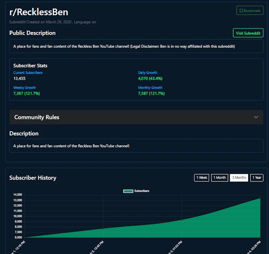Toggle the Subscribers legend swatch
This screenshot has height=254, width=269.
click(128, 191)
